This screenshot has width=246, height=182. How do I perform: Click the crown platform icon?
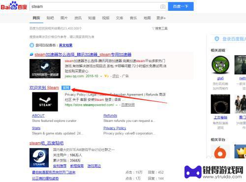(240, 152)
